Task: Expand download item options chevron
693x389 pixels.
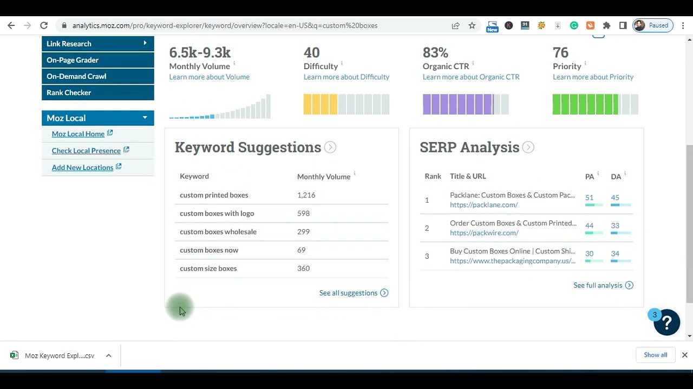Action: coord(108,356)
